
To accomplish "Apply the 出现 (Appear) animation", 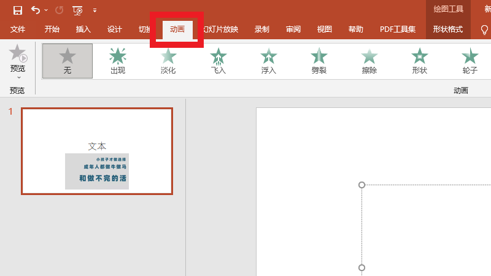I will pyautogui.click(x=118, y=61).
